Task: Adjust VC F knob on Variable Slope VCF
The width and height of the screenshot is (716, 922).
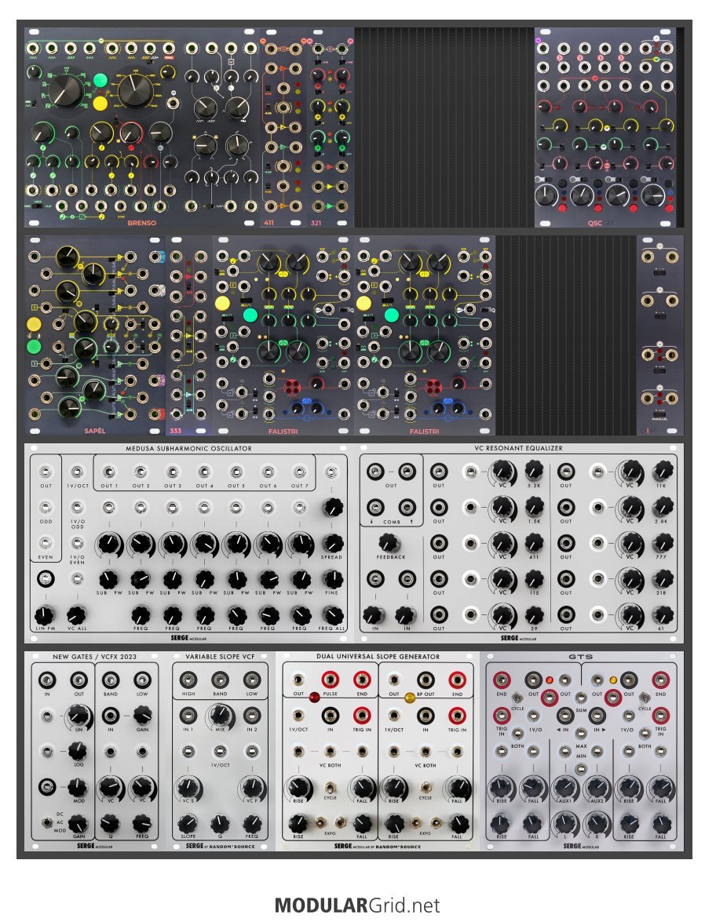Action: (252, 787)
